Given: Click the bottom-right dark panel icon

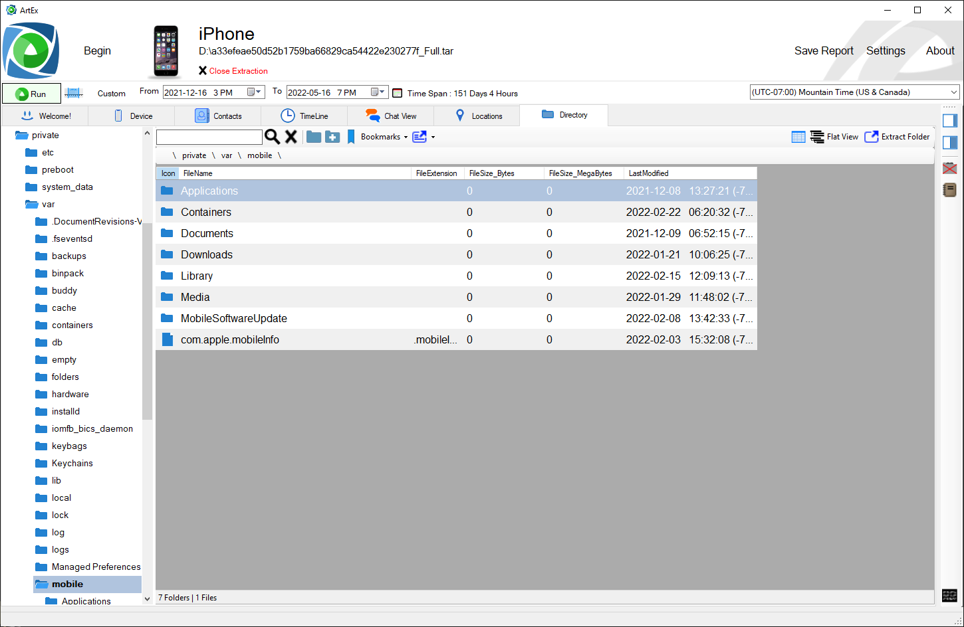Looking at the screenshot, I should pos(950,595).
